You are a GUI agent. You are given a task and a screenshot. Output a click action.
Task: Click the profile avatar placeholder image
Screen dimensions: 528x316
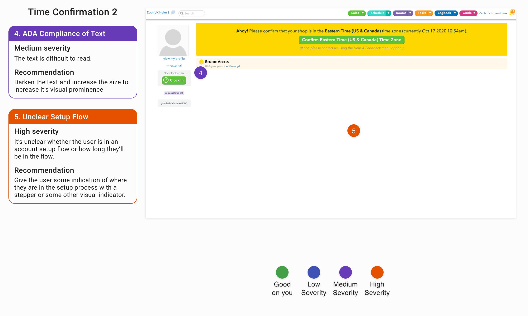click(x=173, y=41)
